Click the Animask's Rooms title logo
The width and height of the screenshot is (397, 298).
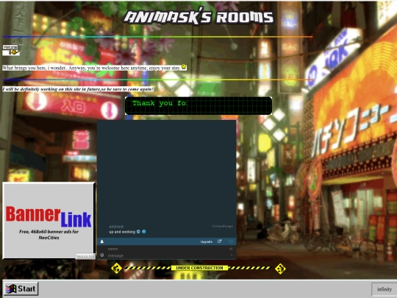tap(198, 16)
